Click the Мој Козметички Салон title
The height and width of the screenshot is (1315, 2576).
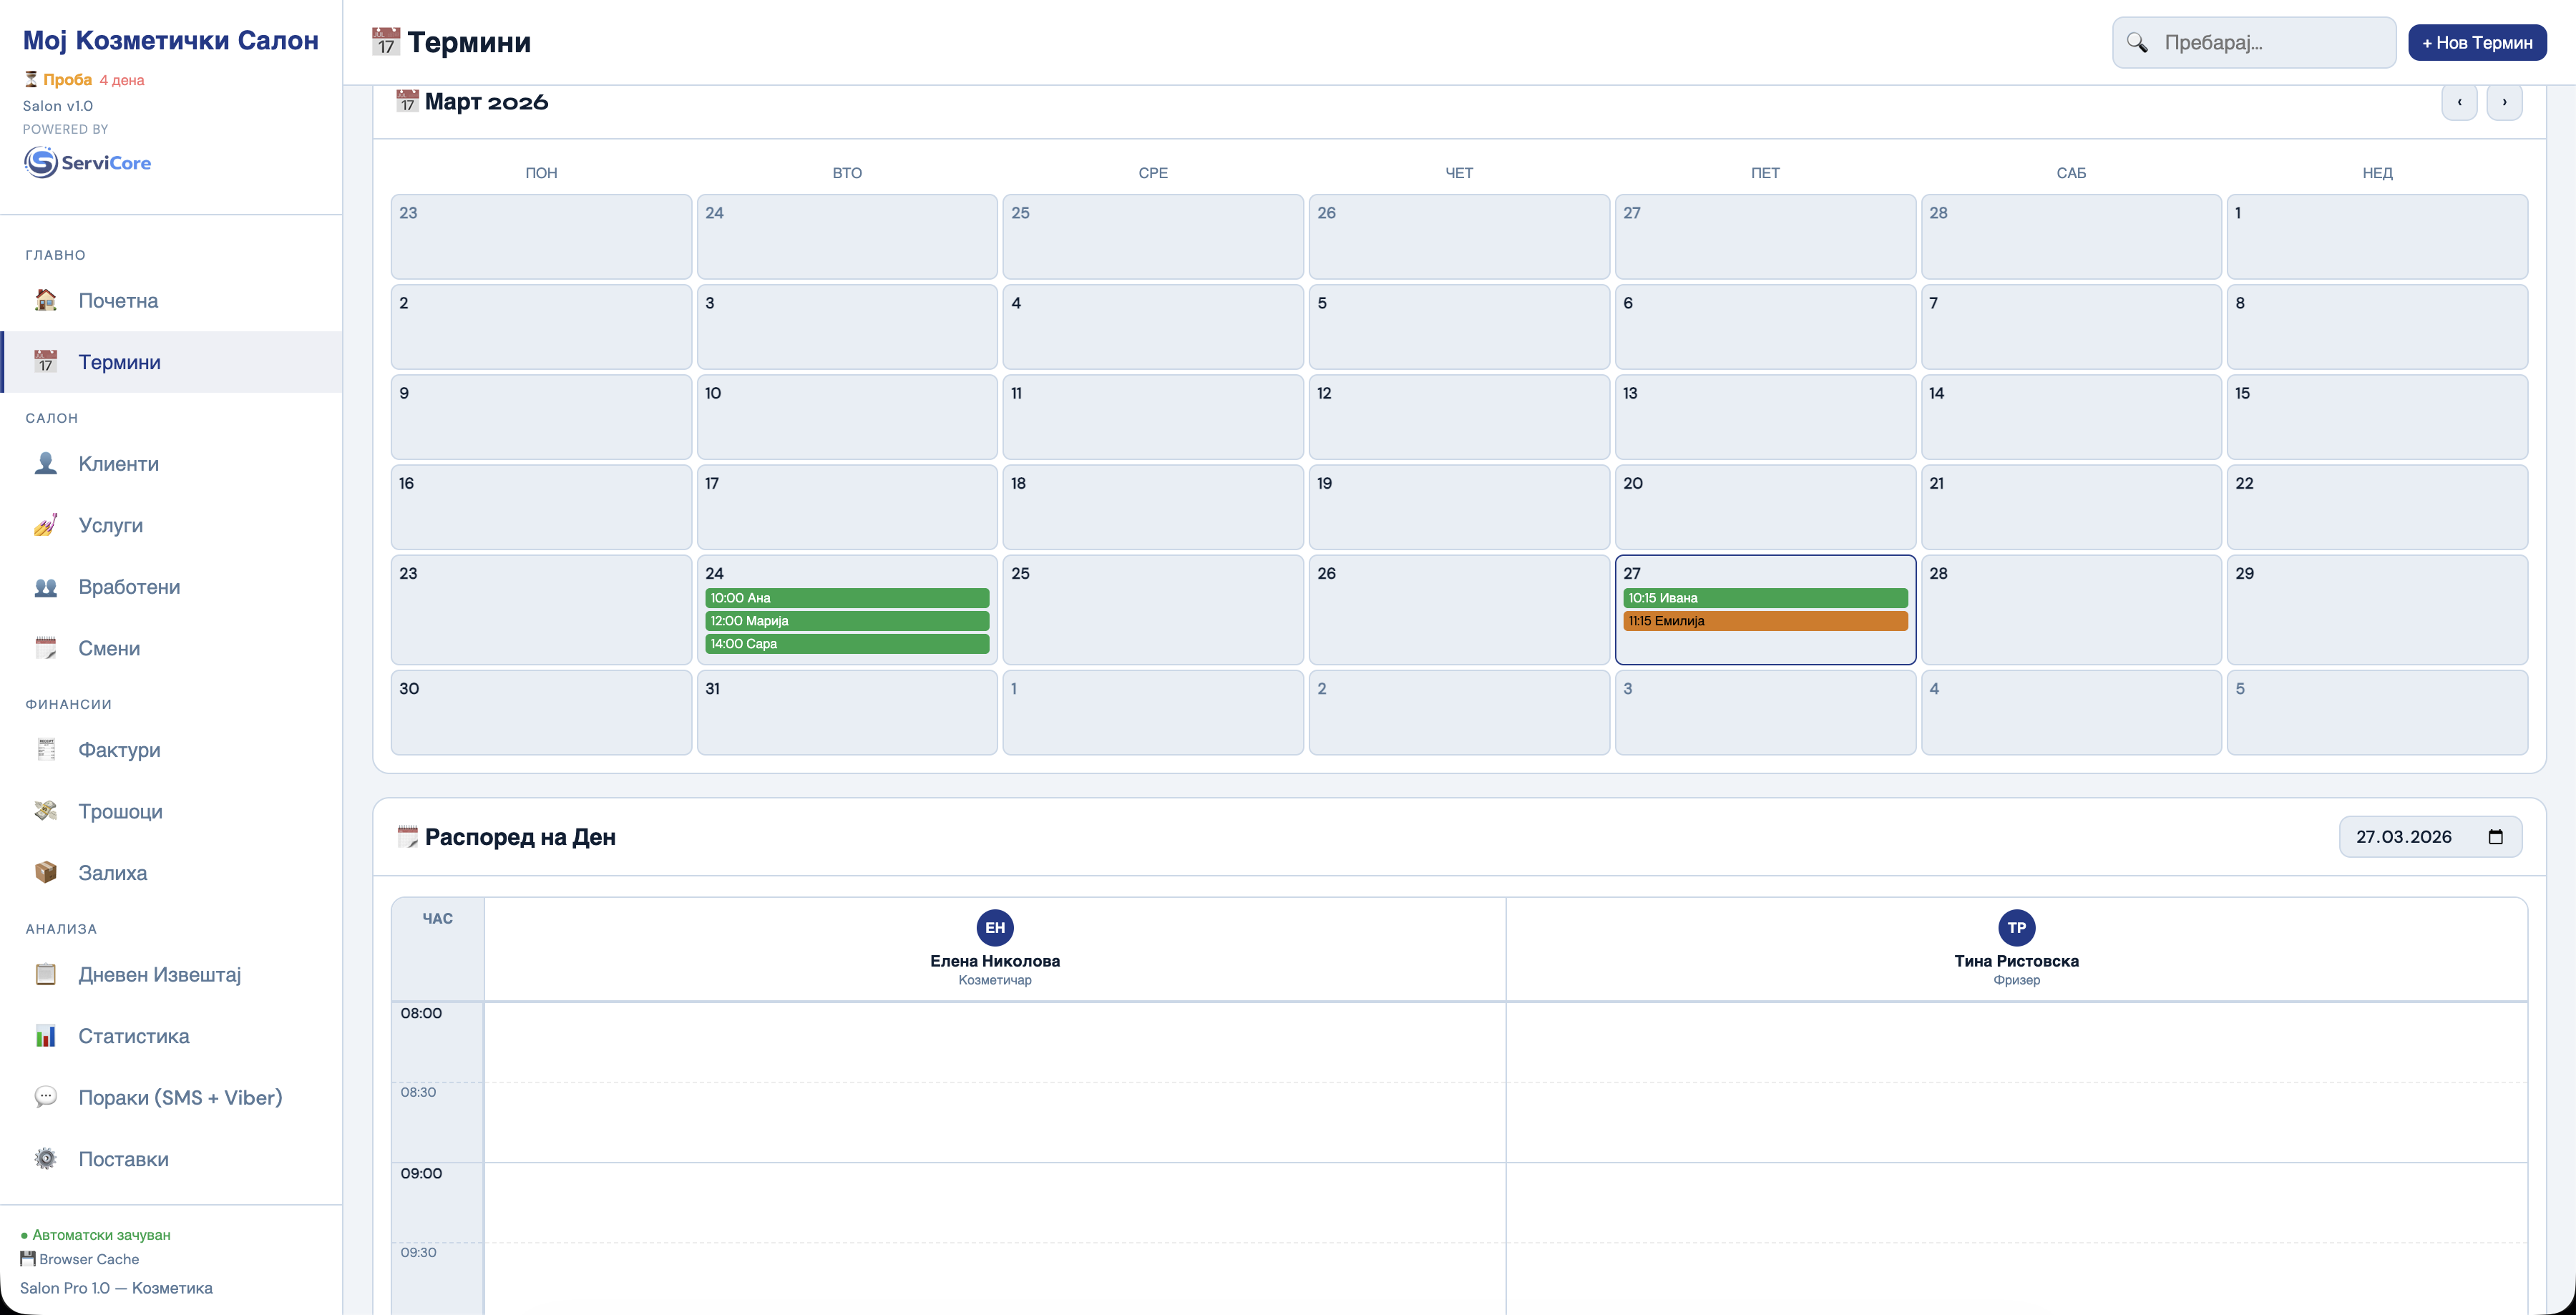(171, 40)
